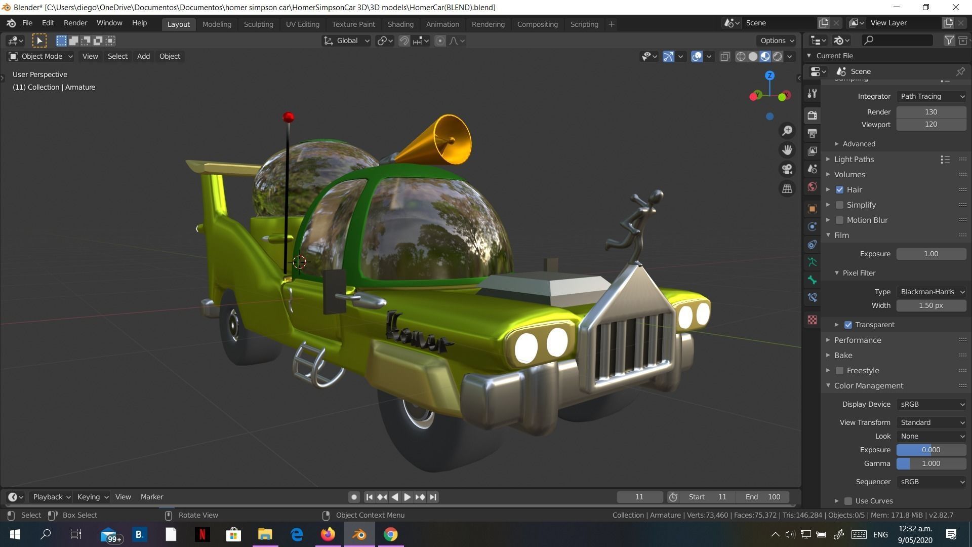
Task: Click the viewport Options button
Action: tap(777, 41)
